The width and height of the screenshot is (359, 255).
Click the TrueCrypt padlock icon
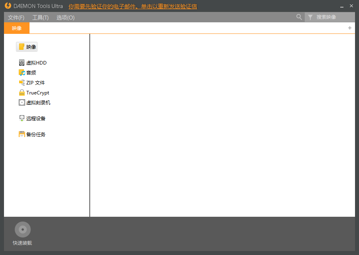22,92
